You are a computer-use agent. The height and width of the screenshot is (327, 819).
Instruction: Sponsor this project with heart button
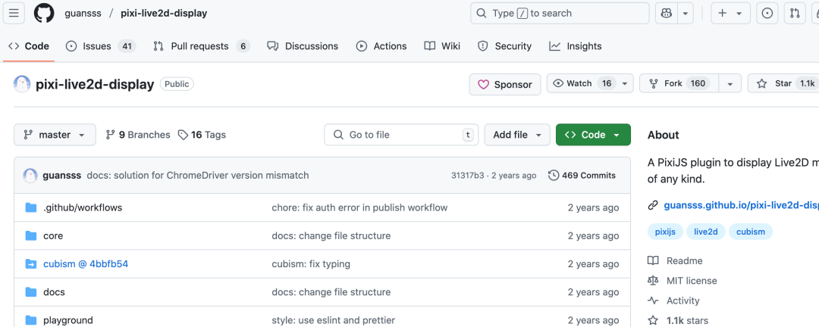(504, 85)
